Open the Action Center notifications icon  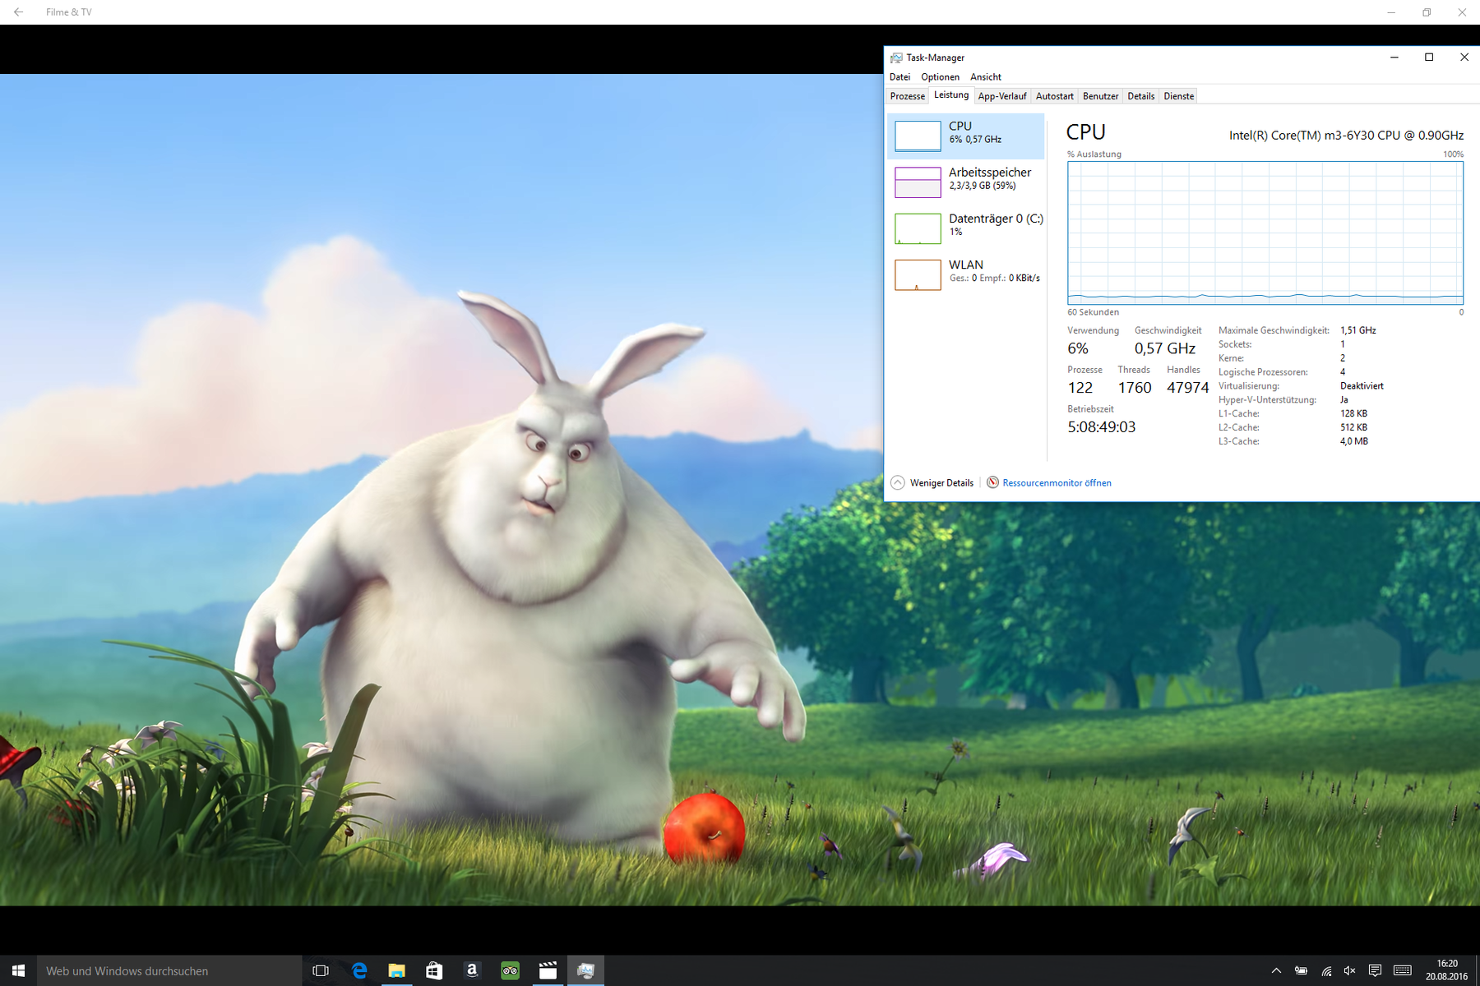[1375, 970]
